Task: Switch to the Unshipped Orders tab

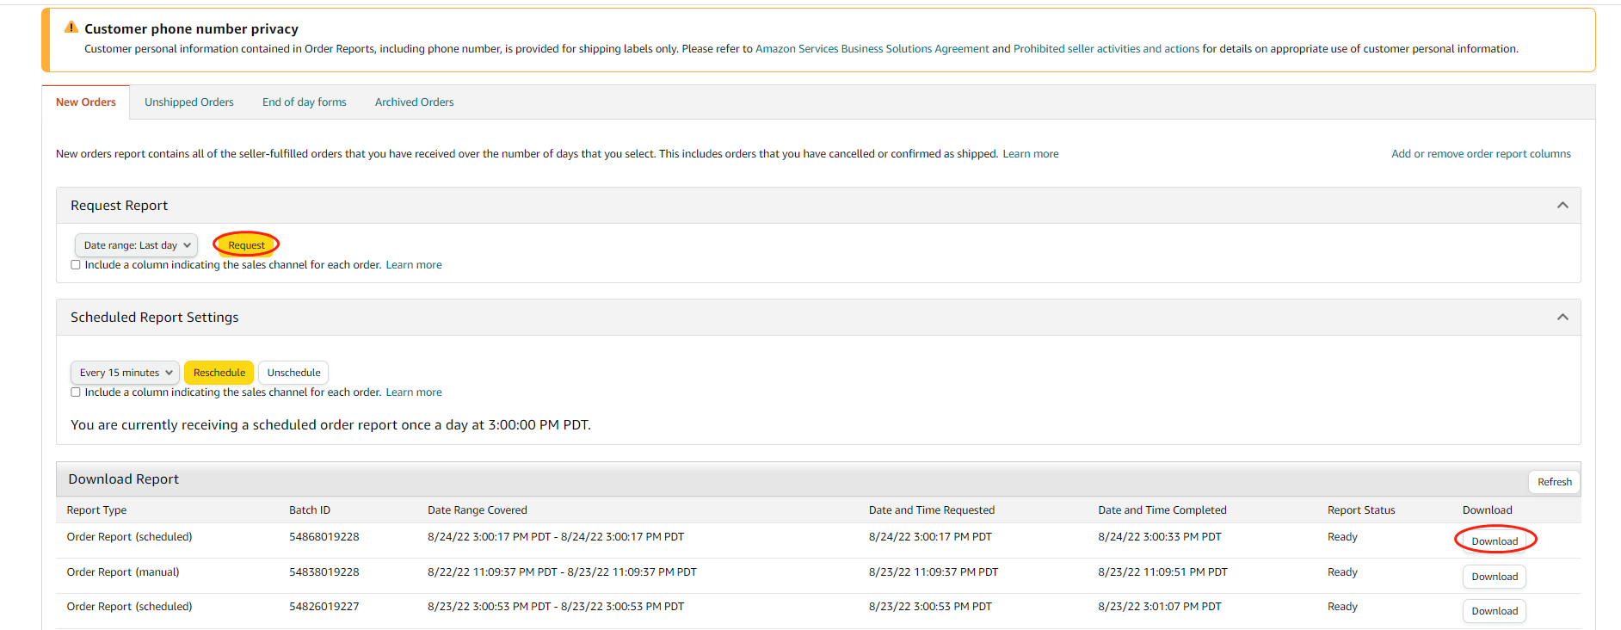Action: (188, 102)
